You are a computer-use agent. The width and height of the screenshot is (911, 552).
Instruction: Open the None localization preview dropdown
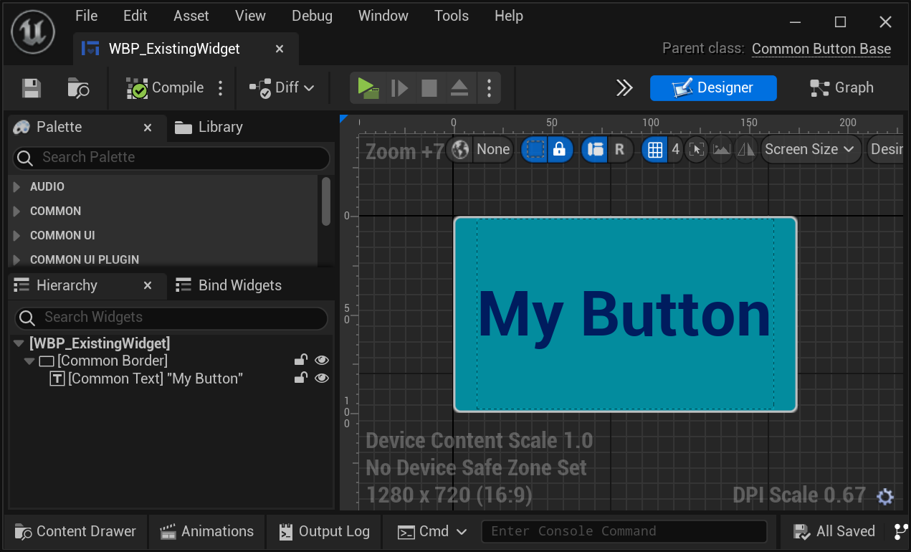(493, 150)
